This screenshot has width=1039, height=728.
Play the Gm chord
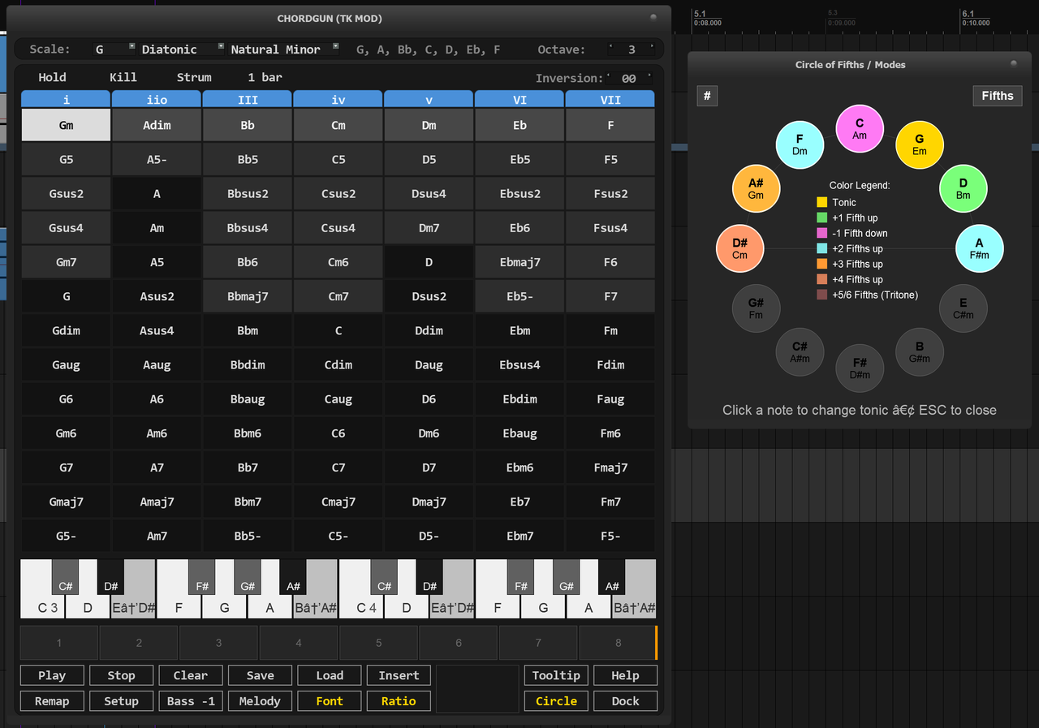coord(66,125)
